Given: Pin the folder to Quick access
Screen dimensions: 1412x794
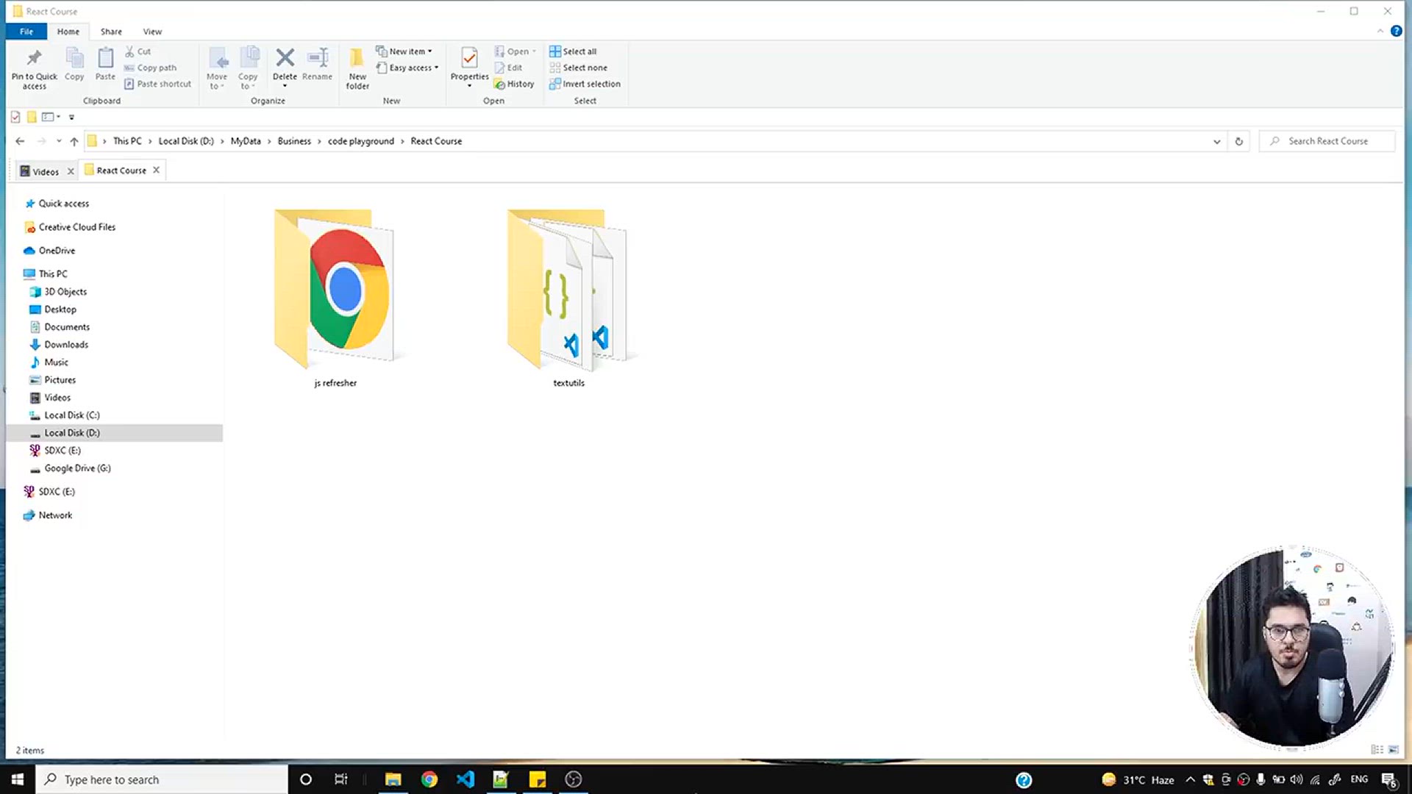Looking at the screenshot, I should click(x=34, y=69).
